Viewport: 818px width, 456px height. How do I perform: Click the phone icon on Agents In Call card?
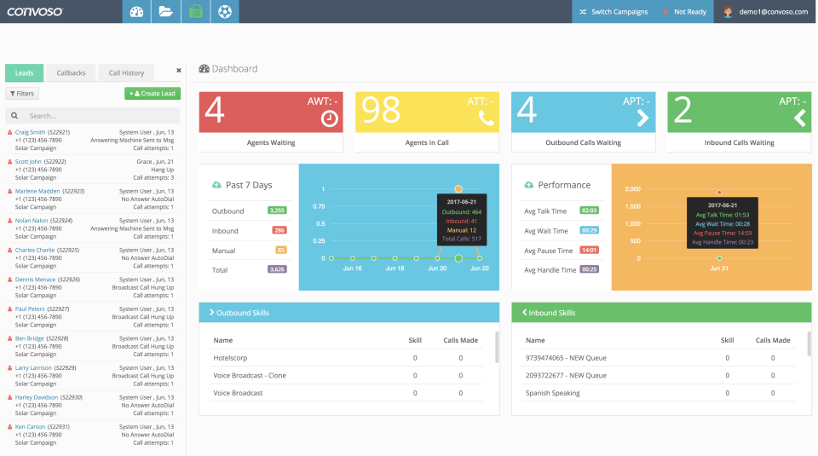487,118
